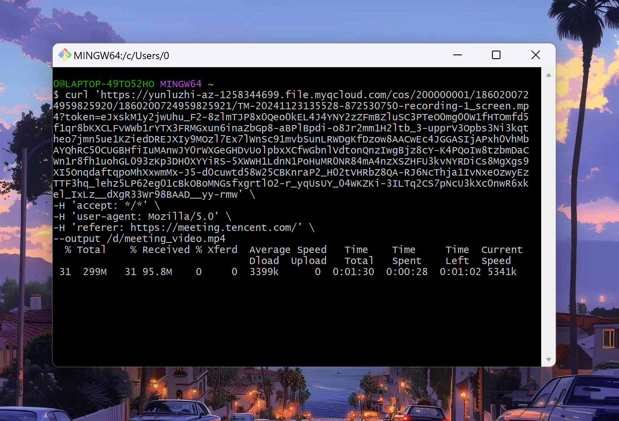Click the user-agent Mozilla/5.0 header line
The image size is (619, 421).
coord(141,216)
